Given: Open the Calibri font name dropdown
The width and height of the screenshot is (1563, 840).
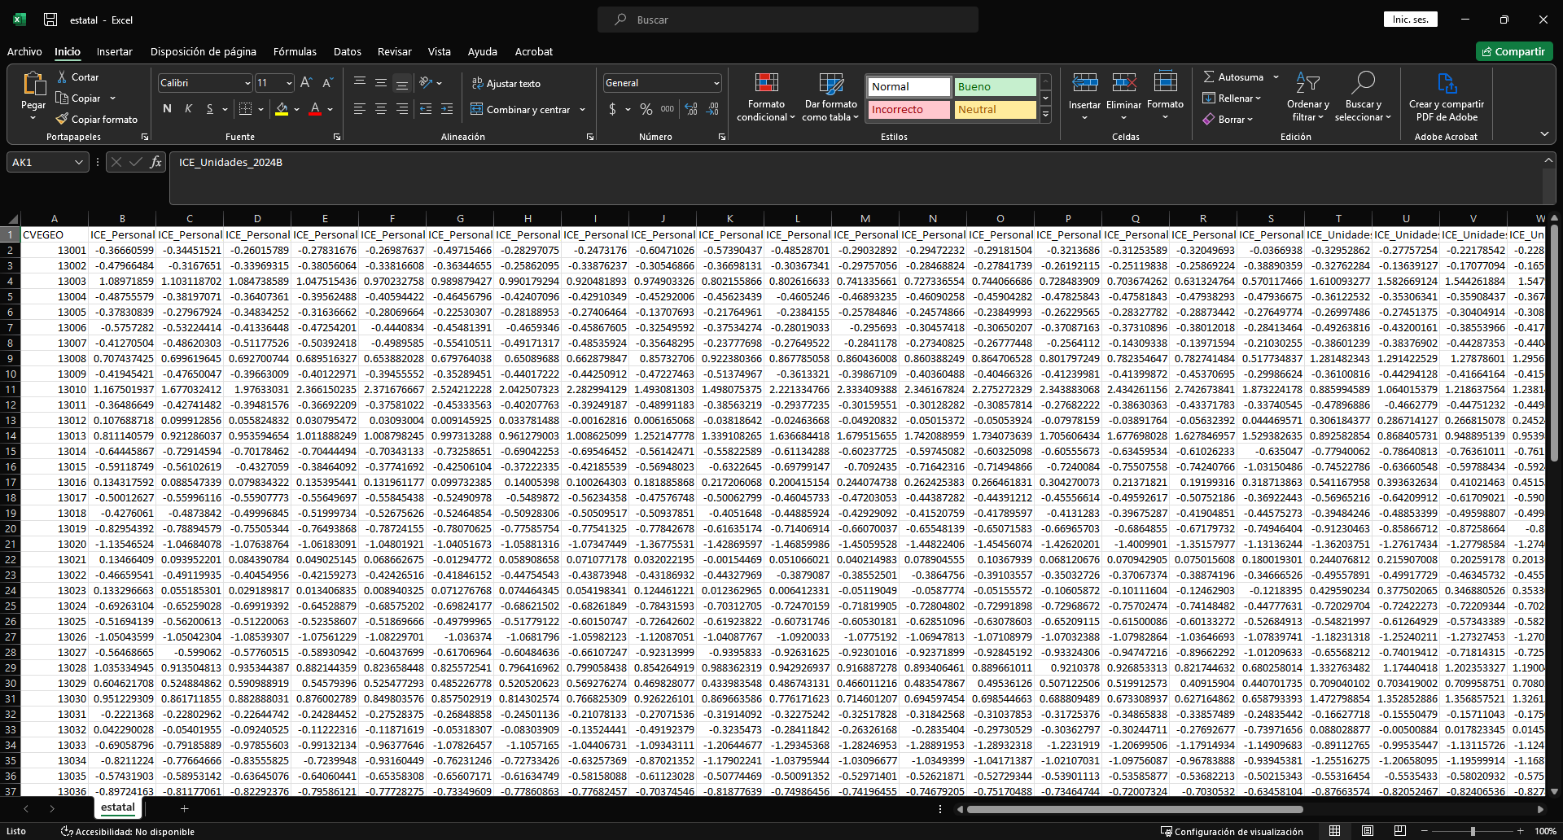Looking at the screenshot, I should pyautogui.click(x=247, y=83).
